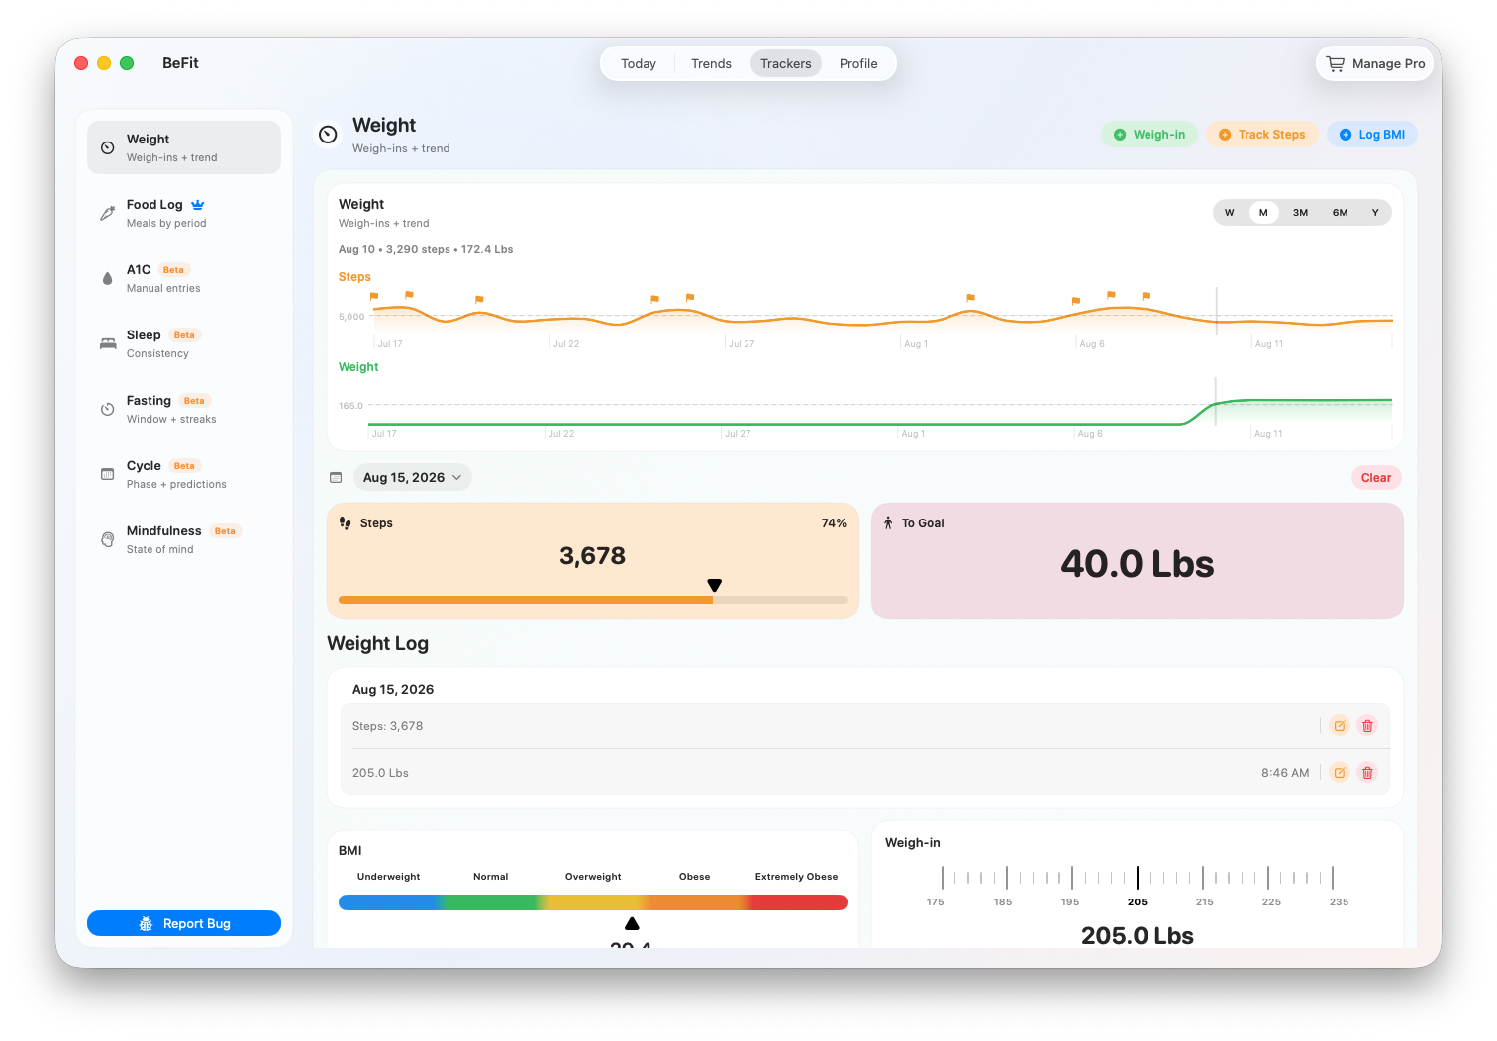Go to the Profile tab
This screenshot has height=1041, width=1497.
(858, 63)
